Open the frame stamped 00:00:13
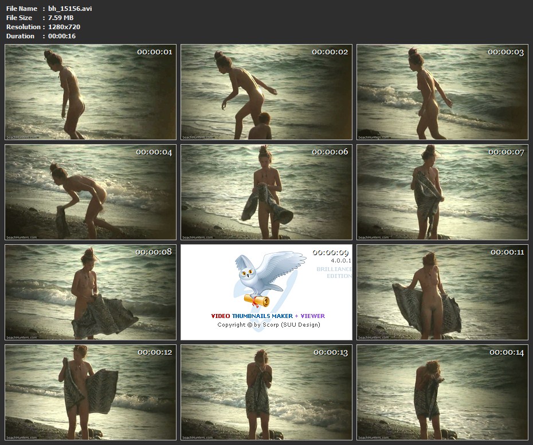The height and width of the screenshot is (445, 533). [x=266, y=392]
